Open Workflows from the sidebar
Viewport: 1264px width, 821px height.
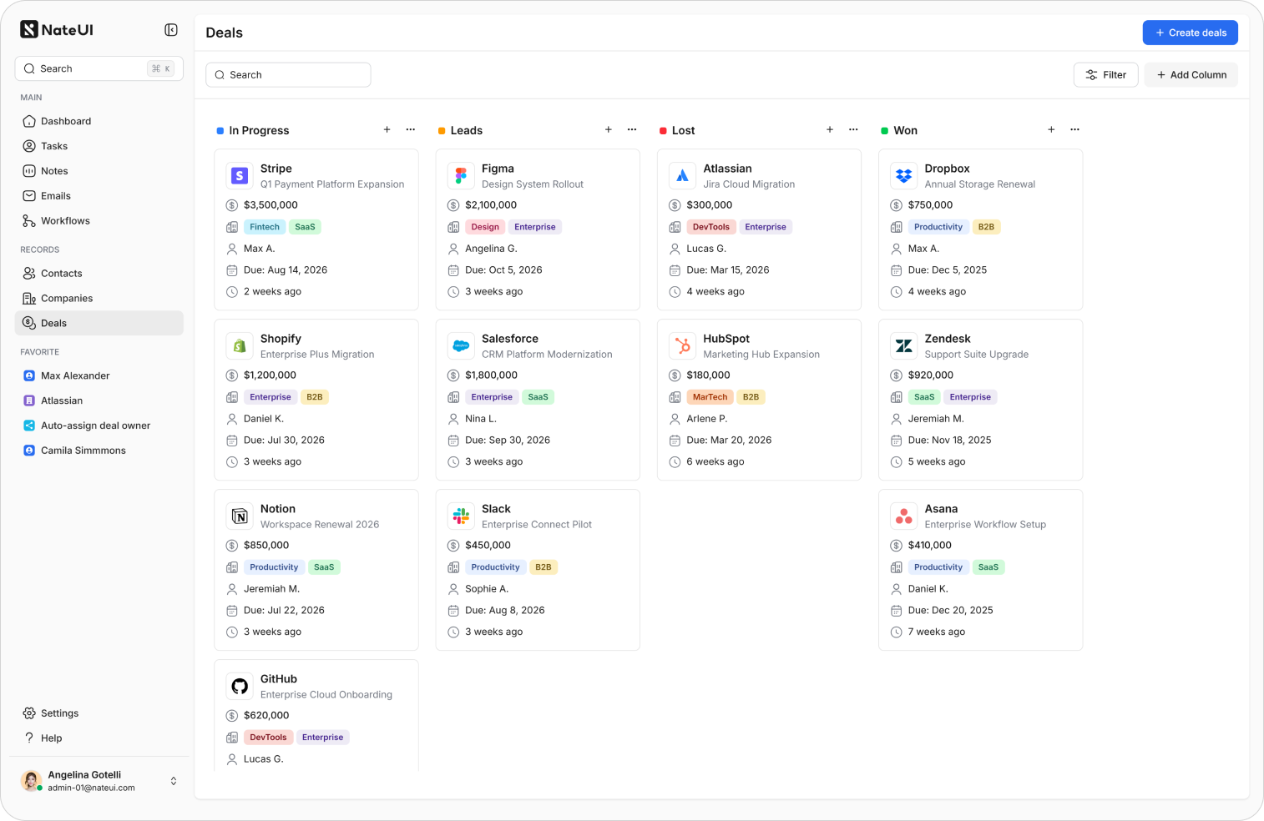[99, 221]
